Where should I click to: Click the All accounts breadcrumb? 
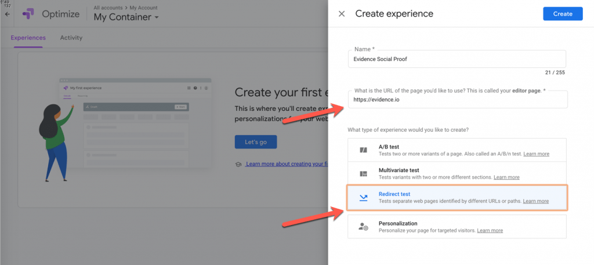tap(108, 8)
